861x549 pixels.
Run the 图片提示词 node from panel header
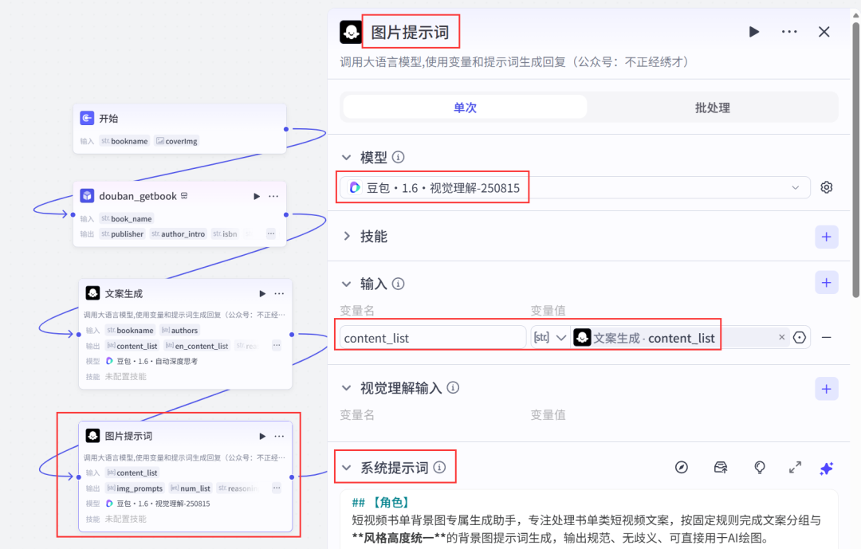pyautogui.click(x=753, y=32)
